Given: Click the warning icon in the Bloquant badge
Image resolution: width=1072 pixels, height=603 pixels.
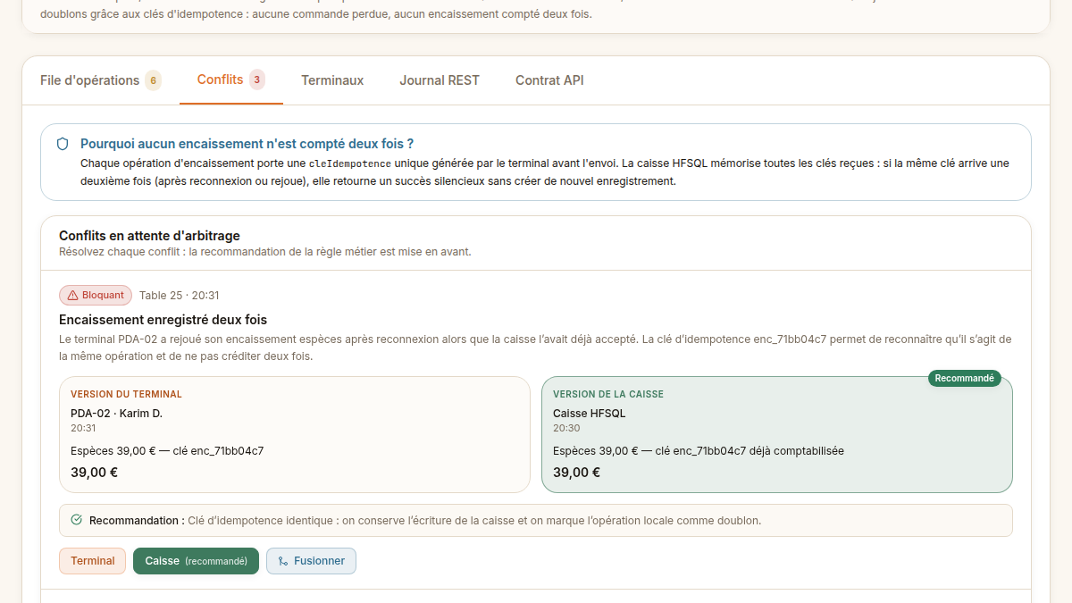Looking at the screenshot, I should pos(73,296).
